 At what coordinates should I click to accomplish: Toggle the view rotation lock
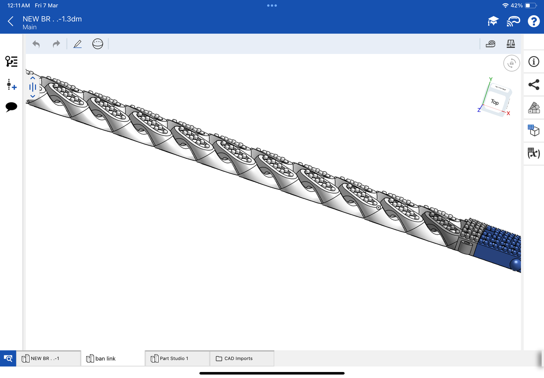pos(511,63)
